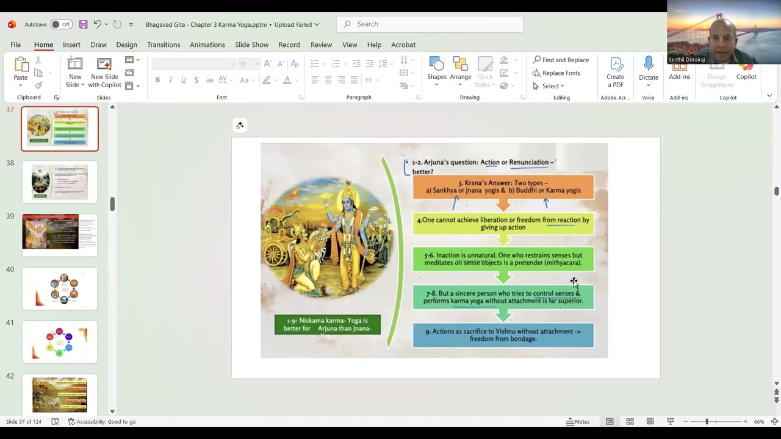Collapse the ribbon with the chevron
This screenshot has height=439, width=781.
(769, 96)
